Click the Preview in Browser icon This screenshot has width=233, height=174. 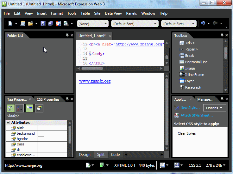coord(66,23)
